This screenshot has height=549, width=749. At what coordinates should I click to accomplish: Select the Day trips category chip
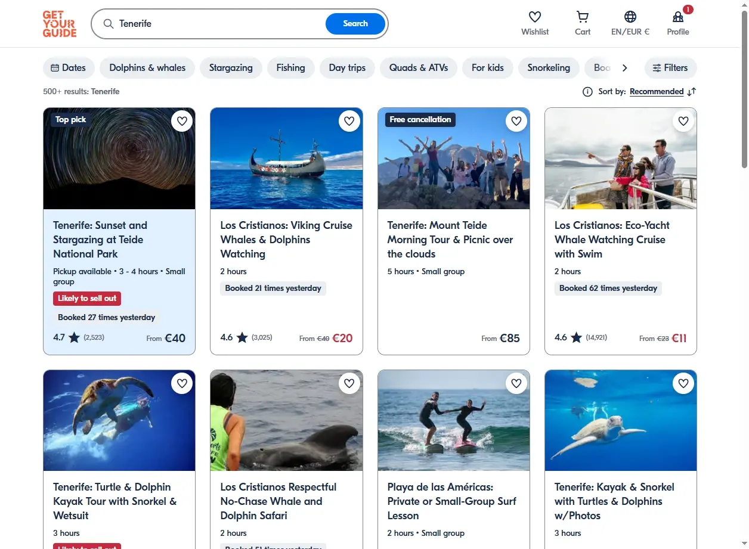347,68
